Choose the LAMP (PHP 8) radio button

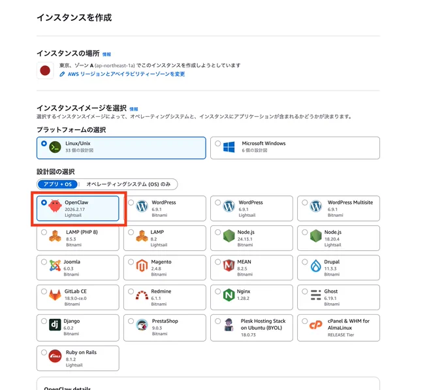[x=44, y=233]
